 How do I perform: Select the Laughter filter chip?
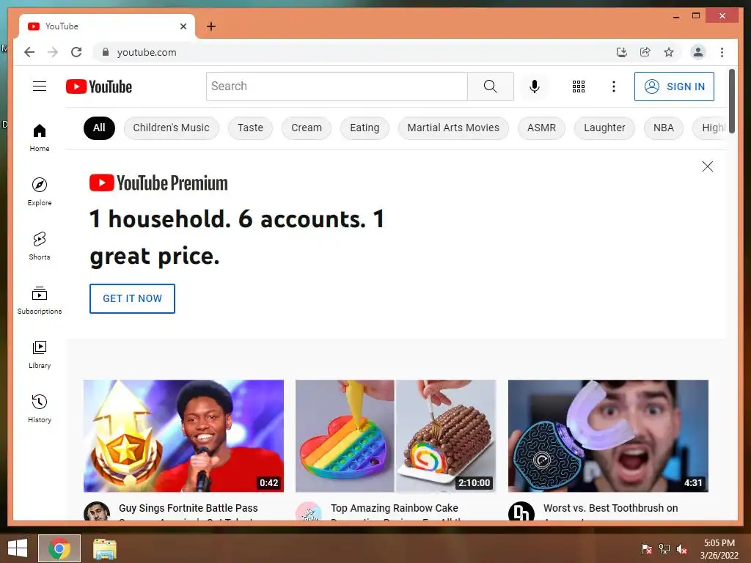(604, 128)
